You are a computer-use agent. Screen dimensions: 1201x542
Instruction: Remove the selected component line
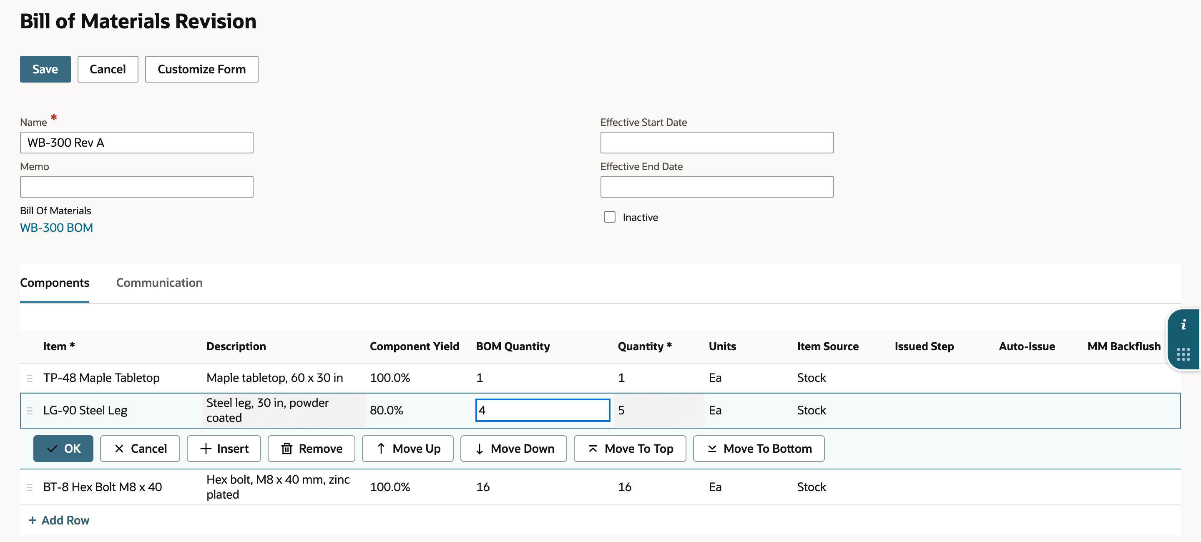click(x=312, y=448)
